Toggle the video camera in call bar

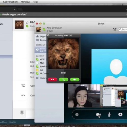(x=98, y=115)
